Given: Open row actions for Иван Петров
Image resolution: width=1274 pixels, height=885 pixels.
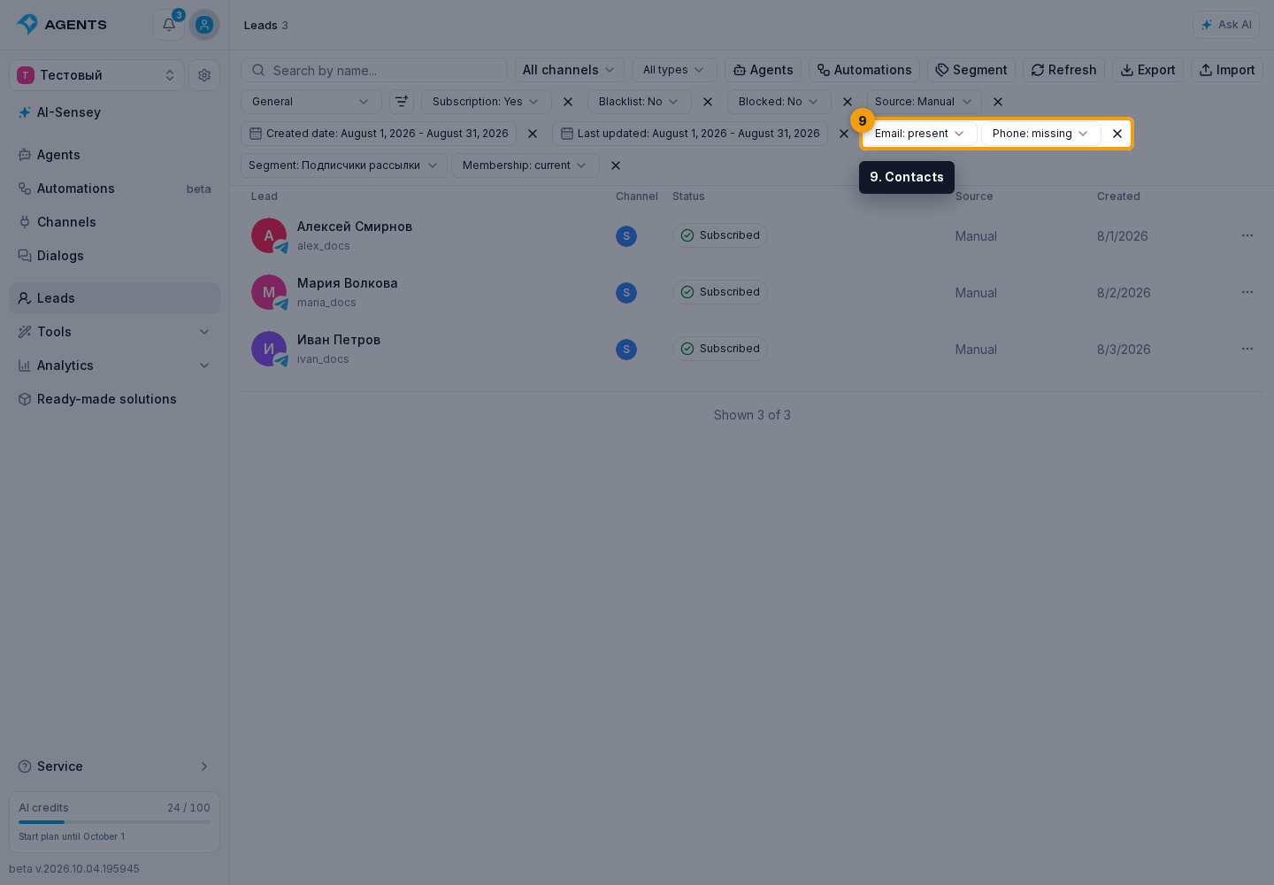Looking at the screenshot, I should (x=1247, y=349).
